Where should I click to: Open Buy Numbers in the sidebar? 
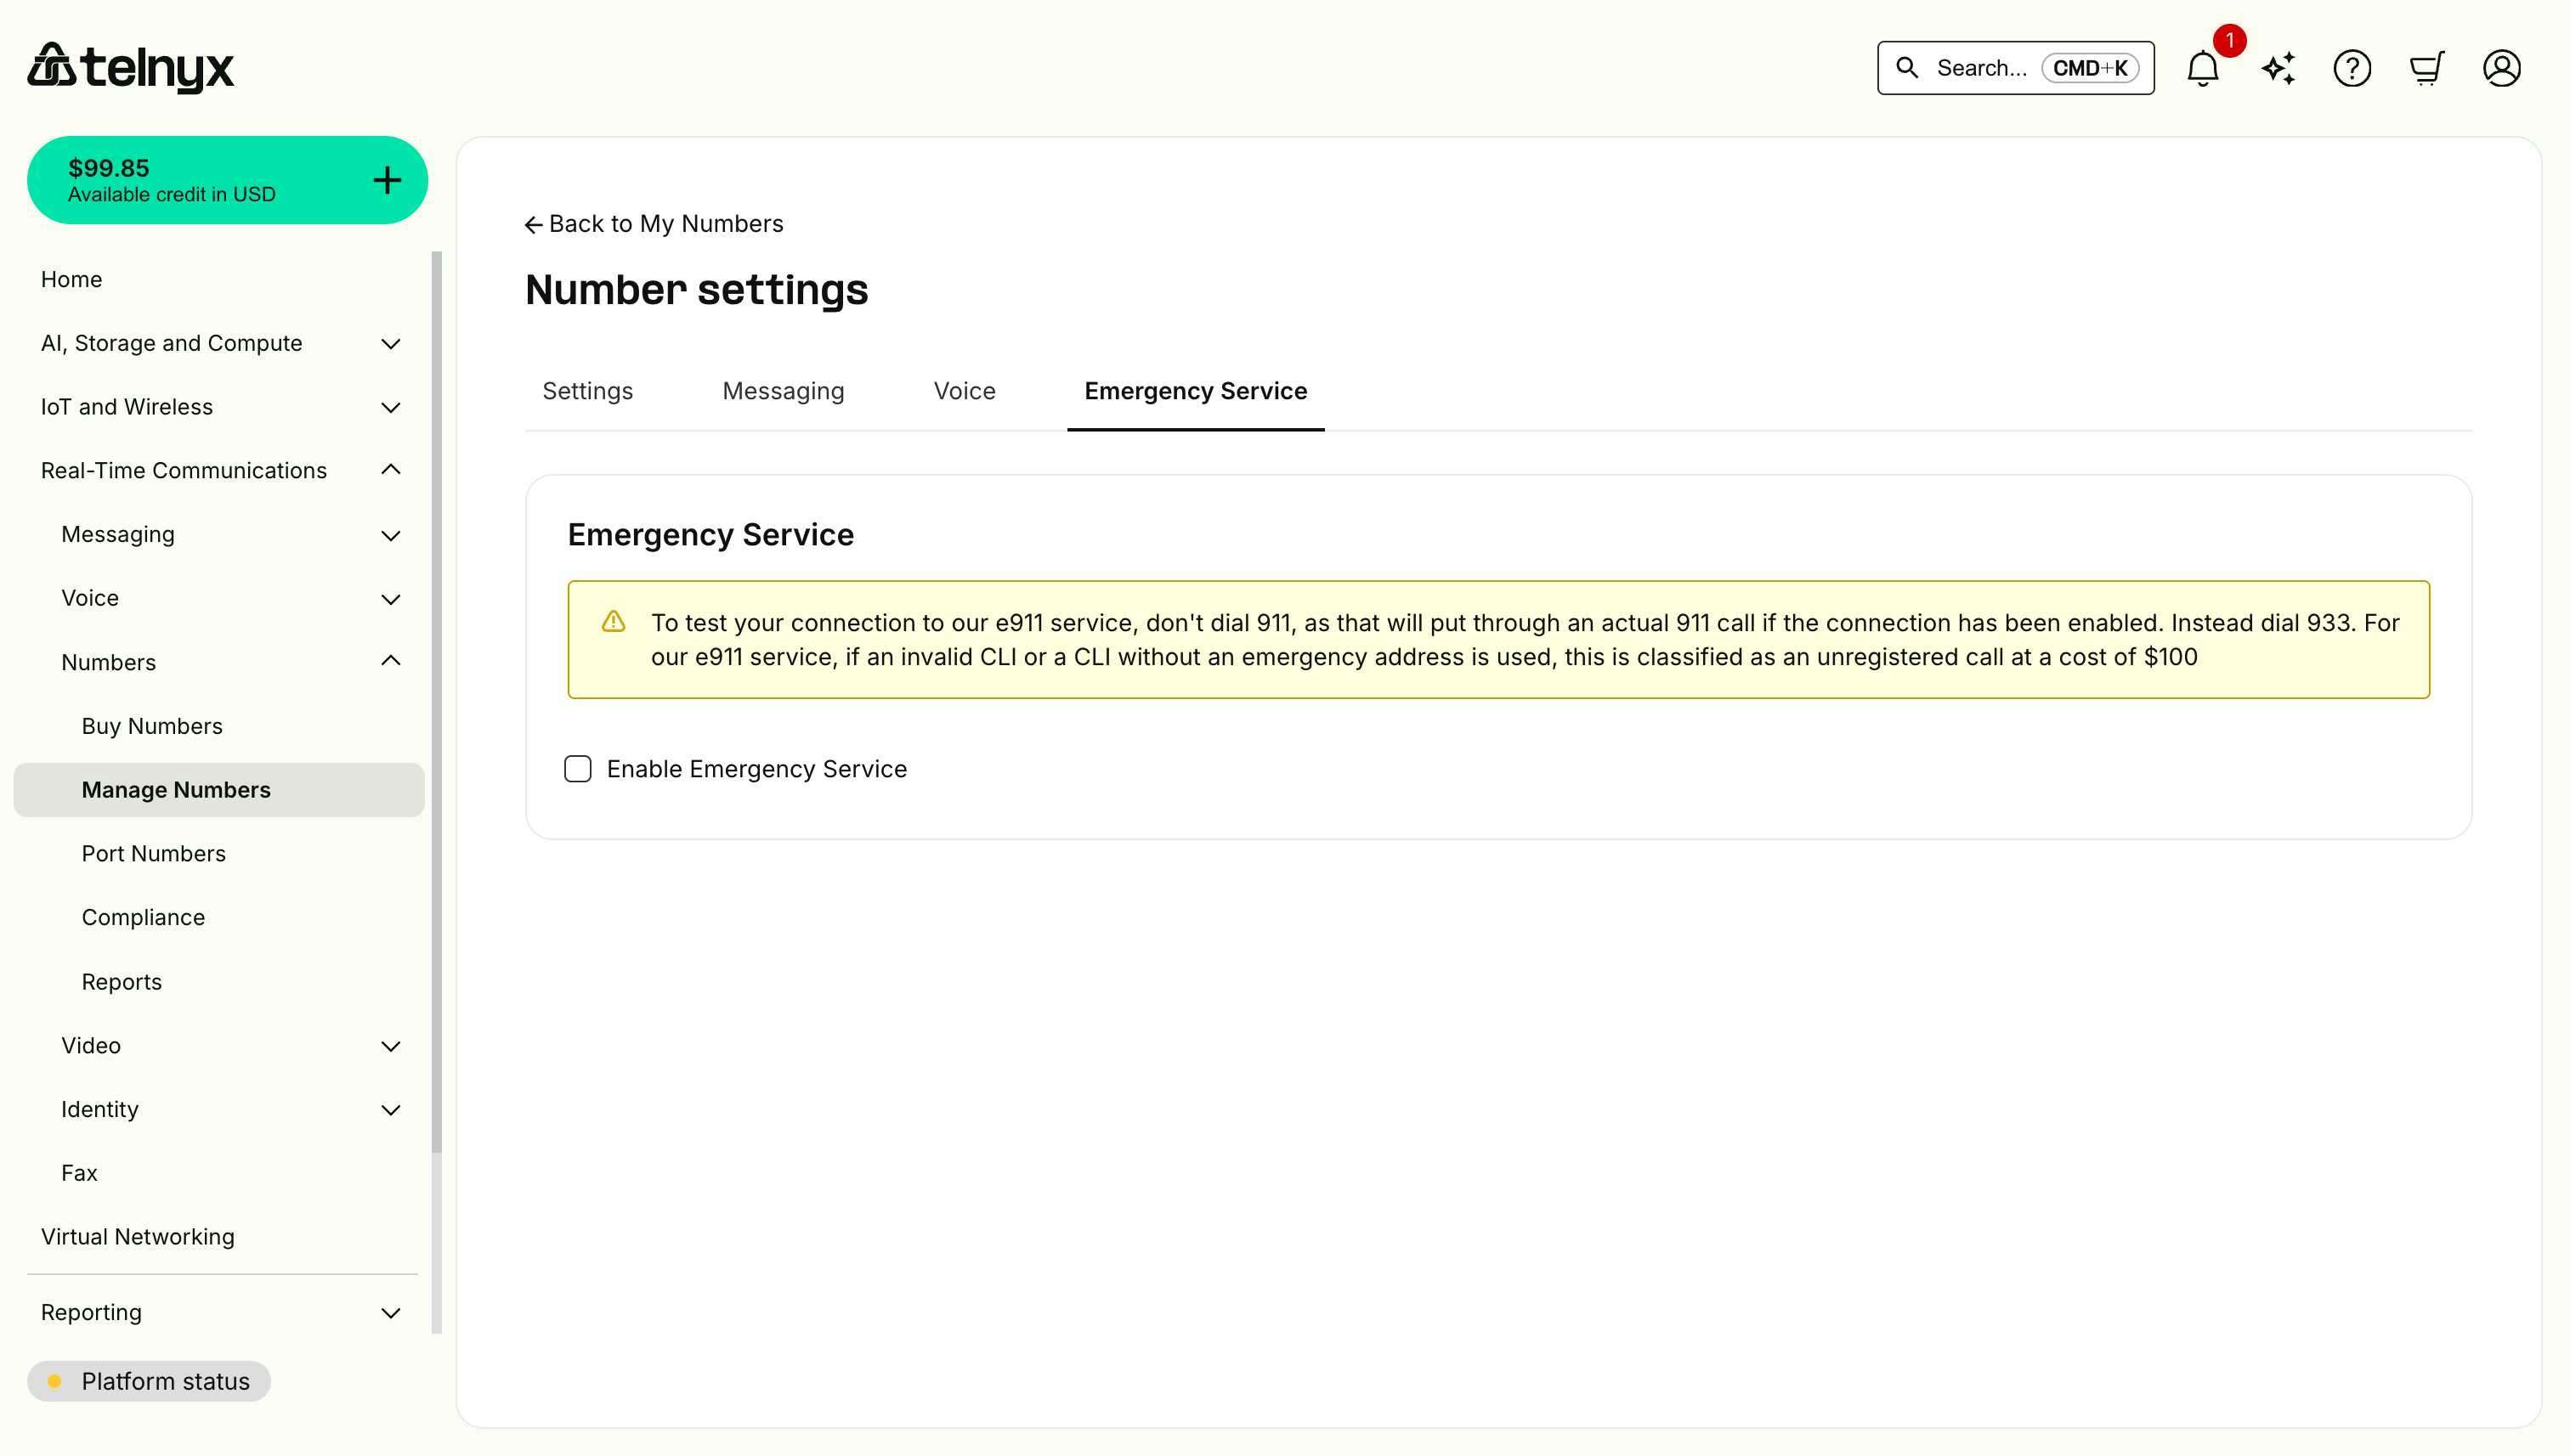pos(152,726)
